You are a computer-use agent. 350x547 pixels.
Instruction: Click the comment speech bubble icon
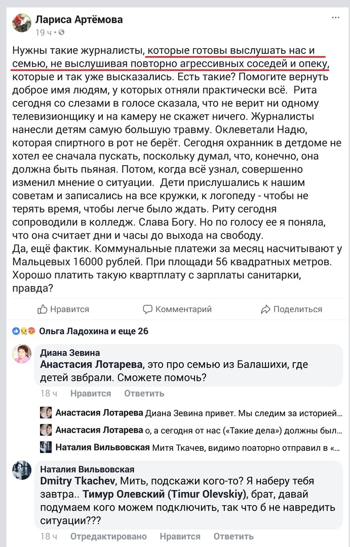[x=147, y=309]
